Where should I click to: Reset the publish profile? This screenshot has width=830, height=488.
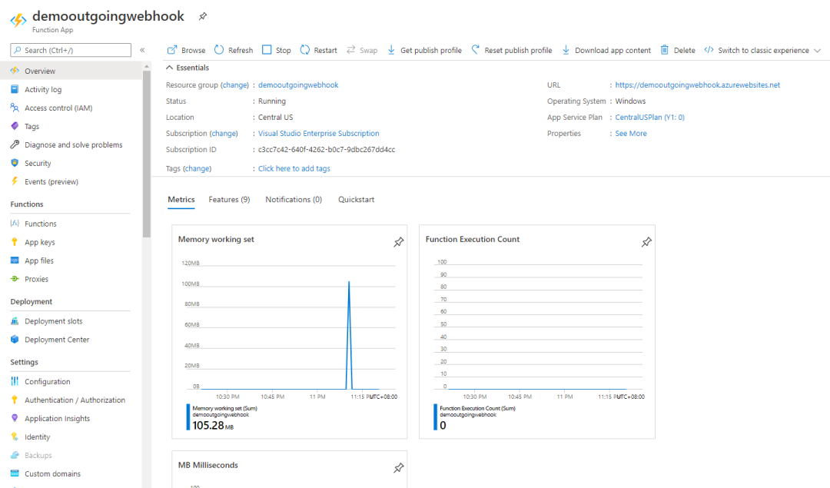click(511, 50)
